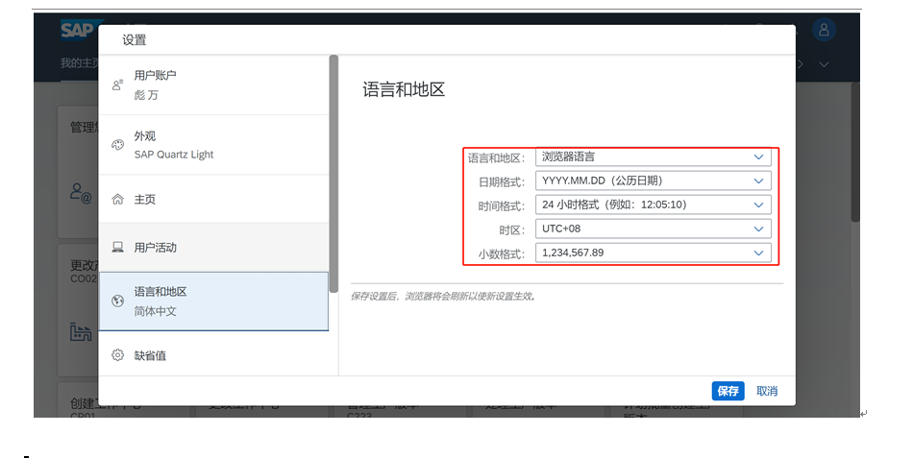Click the header chevron at top right

pos(824,64)
